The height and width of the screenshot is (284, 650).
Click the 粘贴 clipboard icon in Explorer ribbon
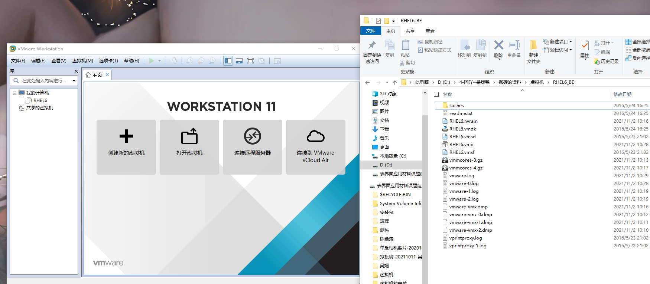405,45
